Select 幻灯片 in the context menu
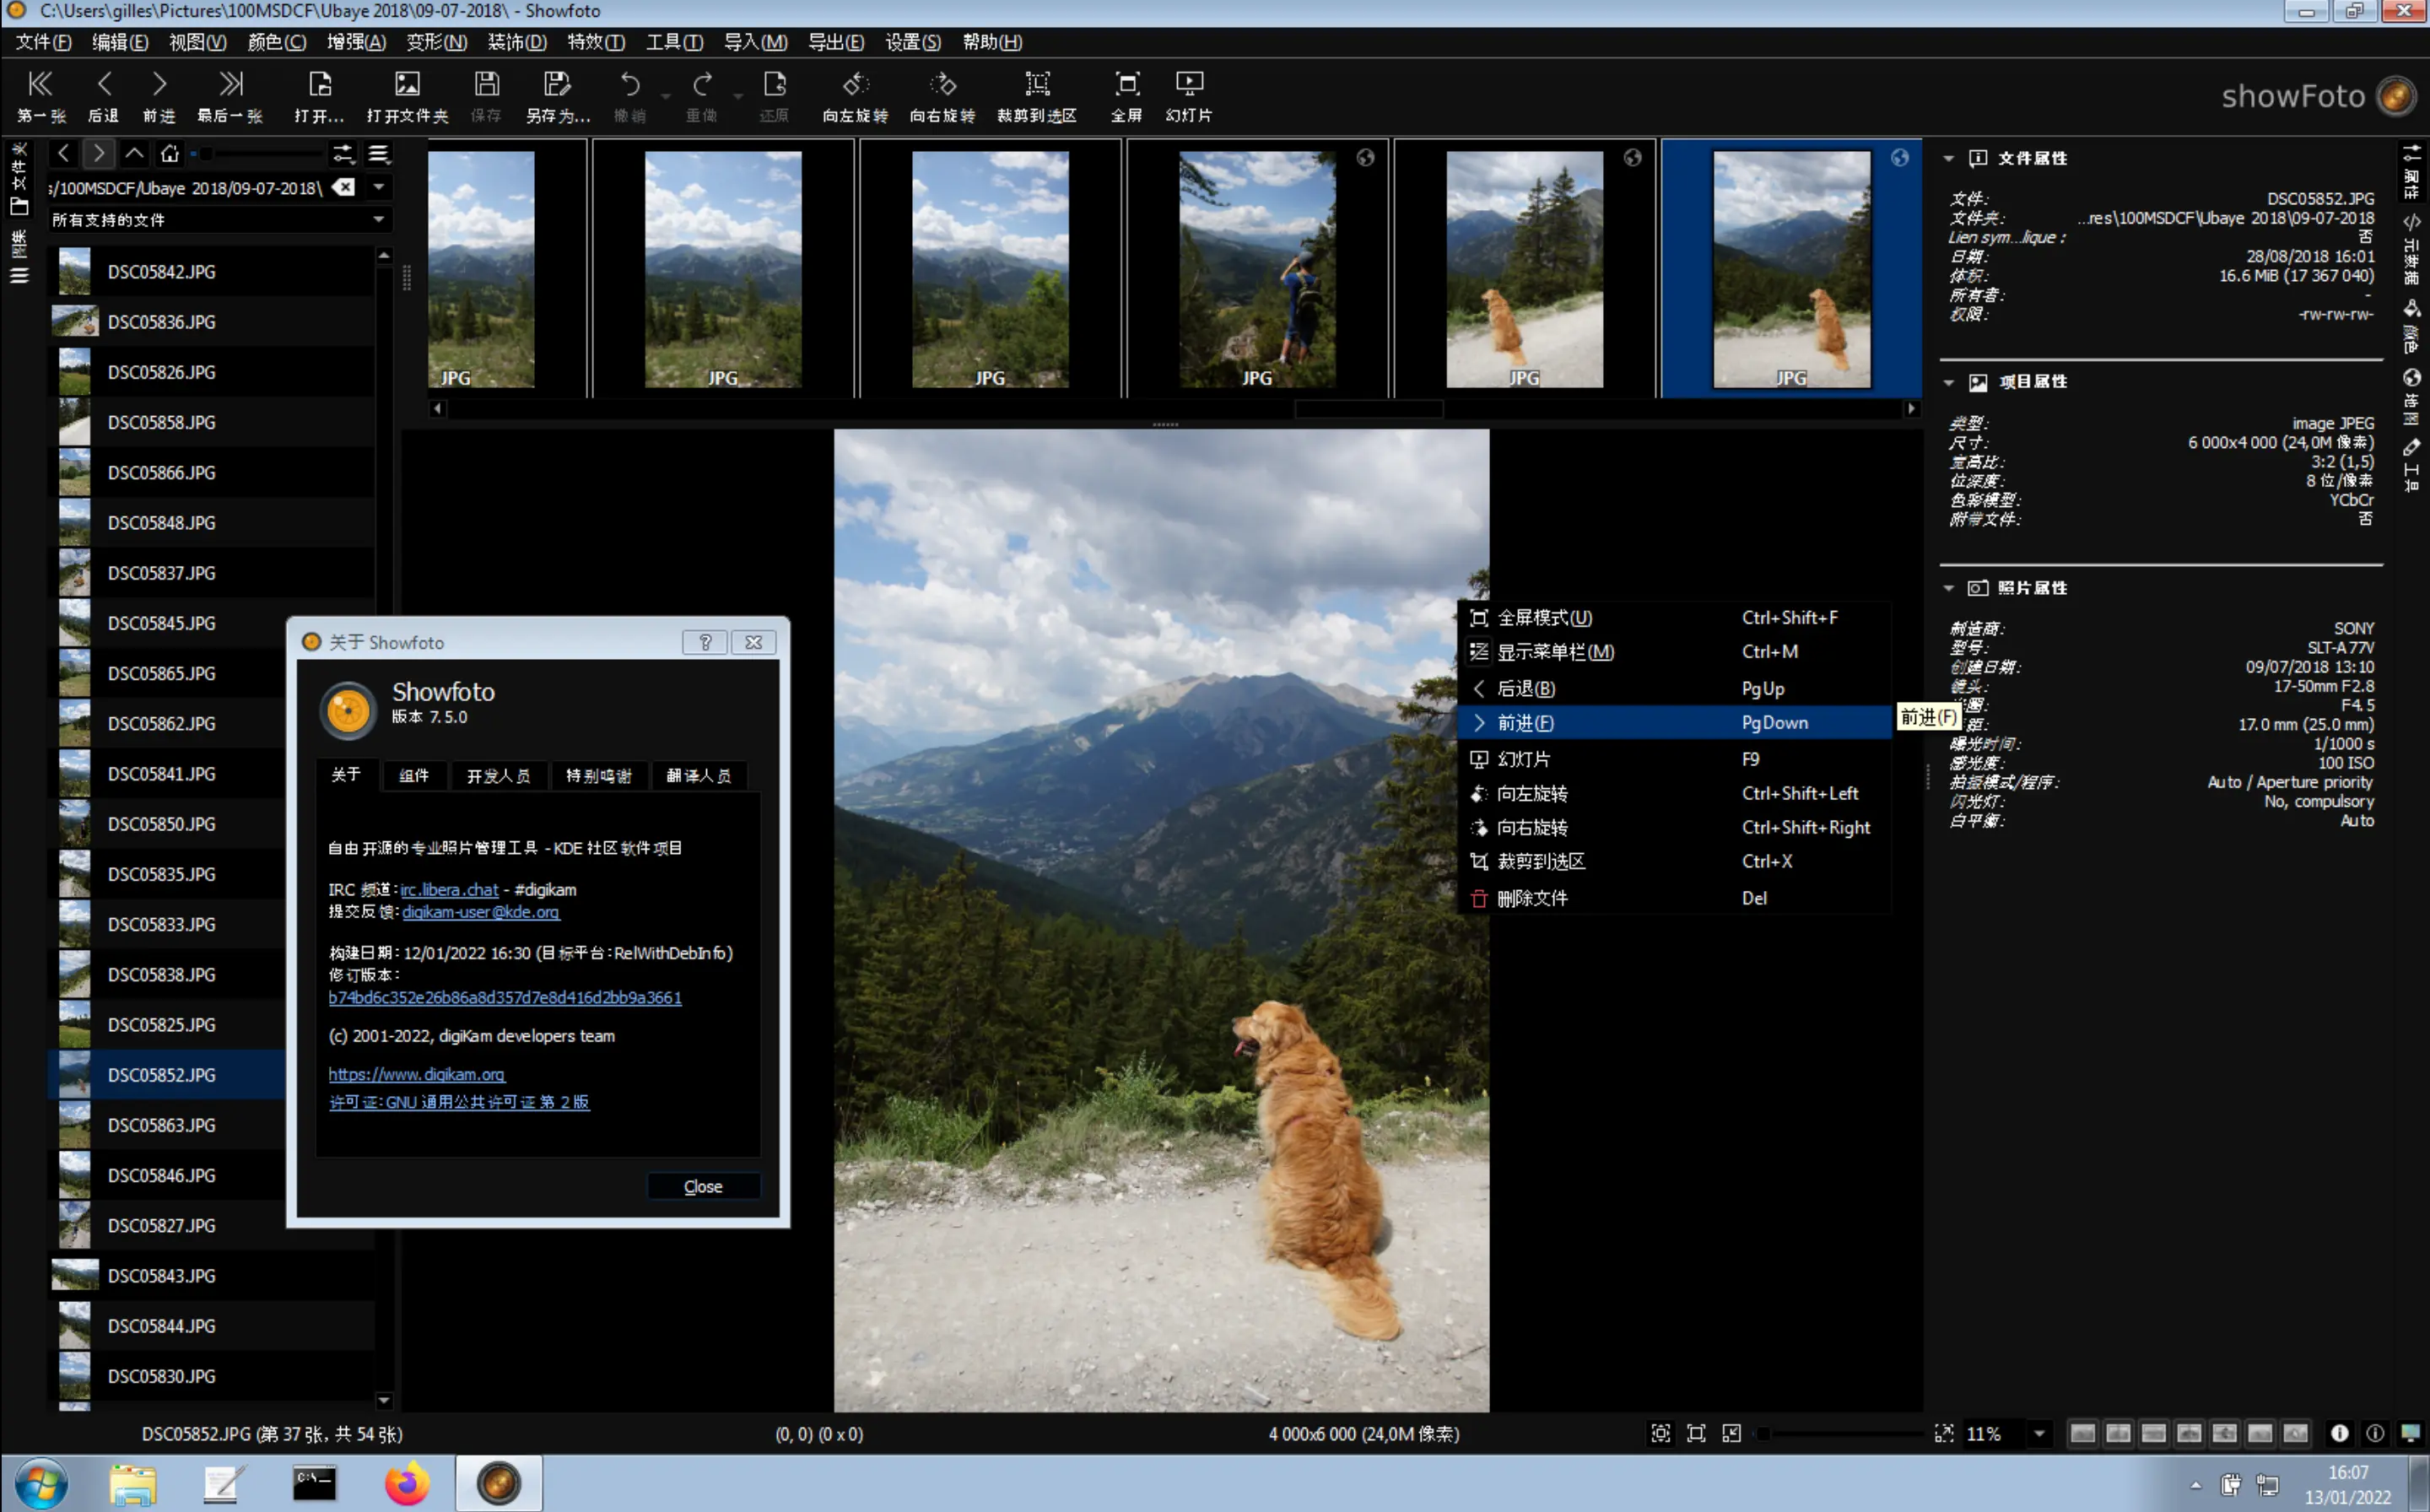Screen dimensions: 2430x1512 (x=1525, y=758)
